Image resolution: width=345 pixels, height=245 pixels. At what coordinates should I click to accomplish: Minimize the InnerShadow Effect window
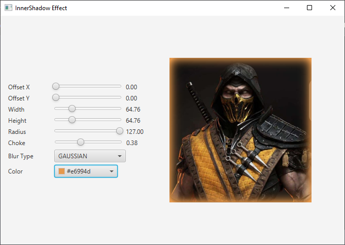tap(287, 8)
